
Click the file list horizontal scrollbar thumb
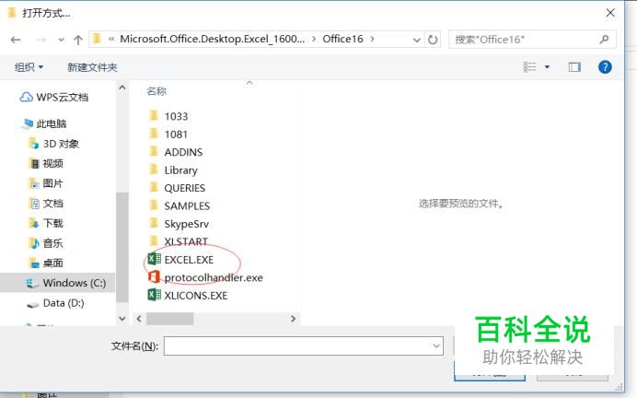(x=169, y=319)
